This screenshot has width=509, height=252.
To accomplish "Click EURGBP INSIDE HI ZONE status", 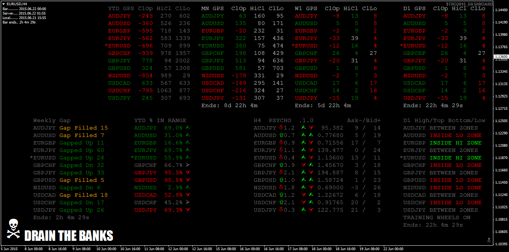I will pos(456,143).
